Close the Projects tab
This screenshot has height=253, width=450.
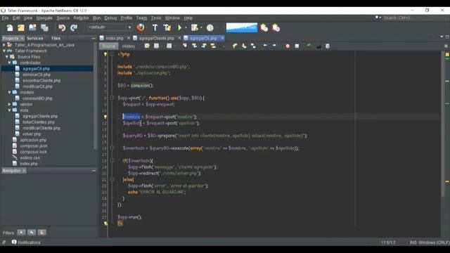(x=22, y=38)
